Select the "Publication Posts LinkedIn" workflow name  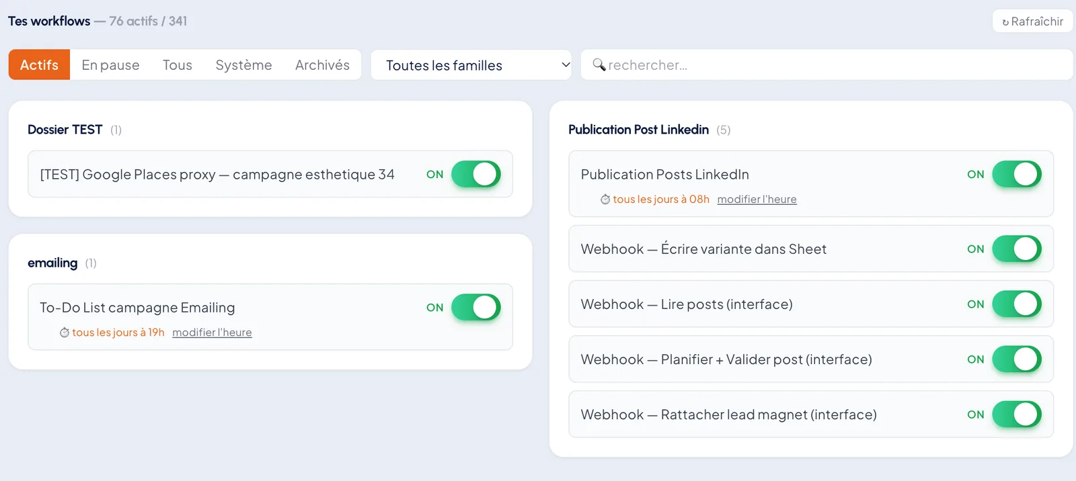pyautogui.click(x=664, y=175)
